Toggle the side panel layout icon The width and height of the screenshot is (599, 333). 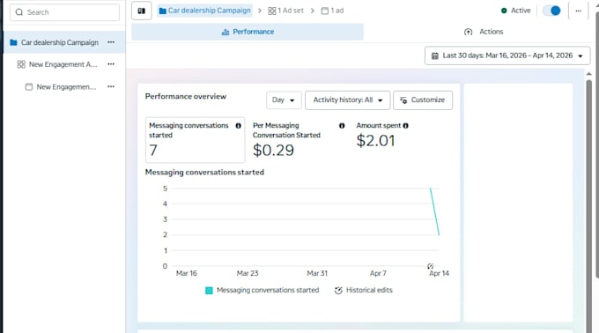[141, 11]
